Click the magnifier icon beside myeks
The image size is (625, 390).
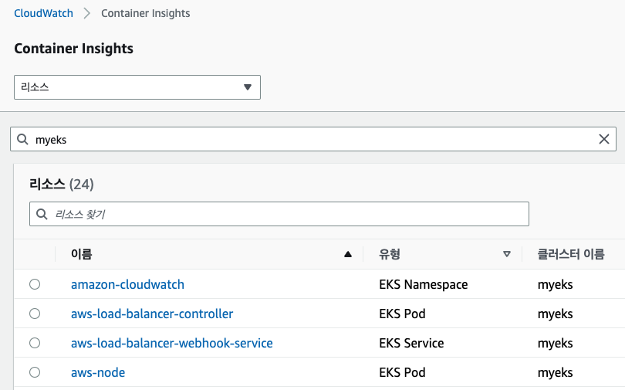tap(22, 139)
